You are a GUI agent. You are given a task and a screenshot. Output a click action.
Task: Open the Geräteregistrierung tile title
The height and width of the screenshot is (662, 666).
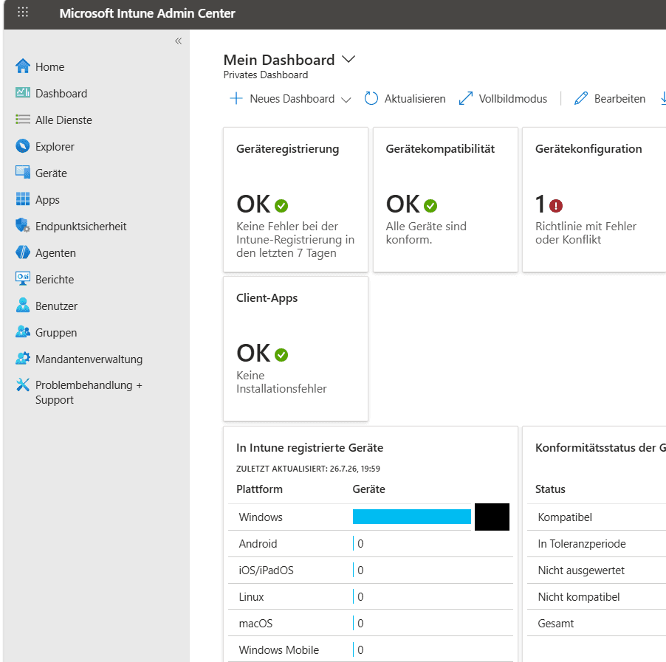287,148
